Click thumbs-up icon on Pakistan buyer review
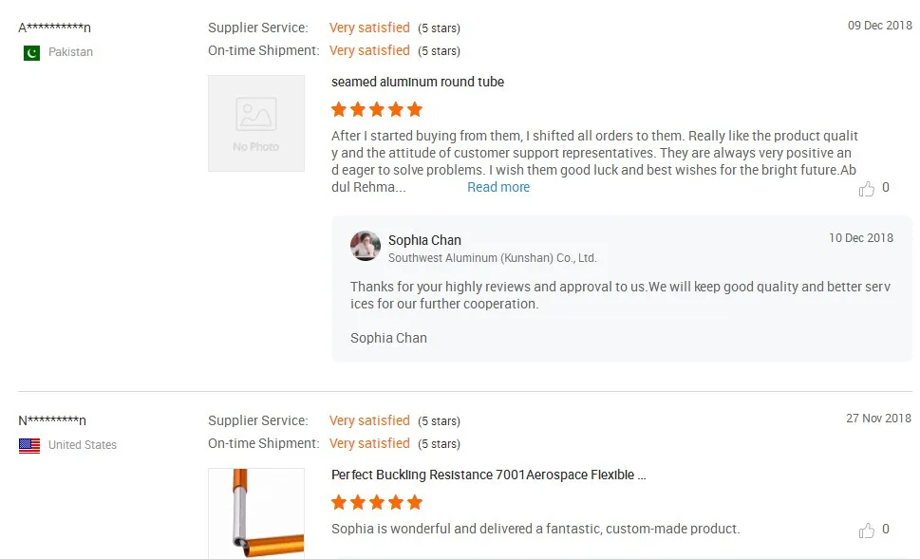 pyautogui.click(x=866, y=189)
